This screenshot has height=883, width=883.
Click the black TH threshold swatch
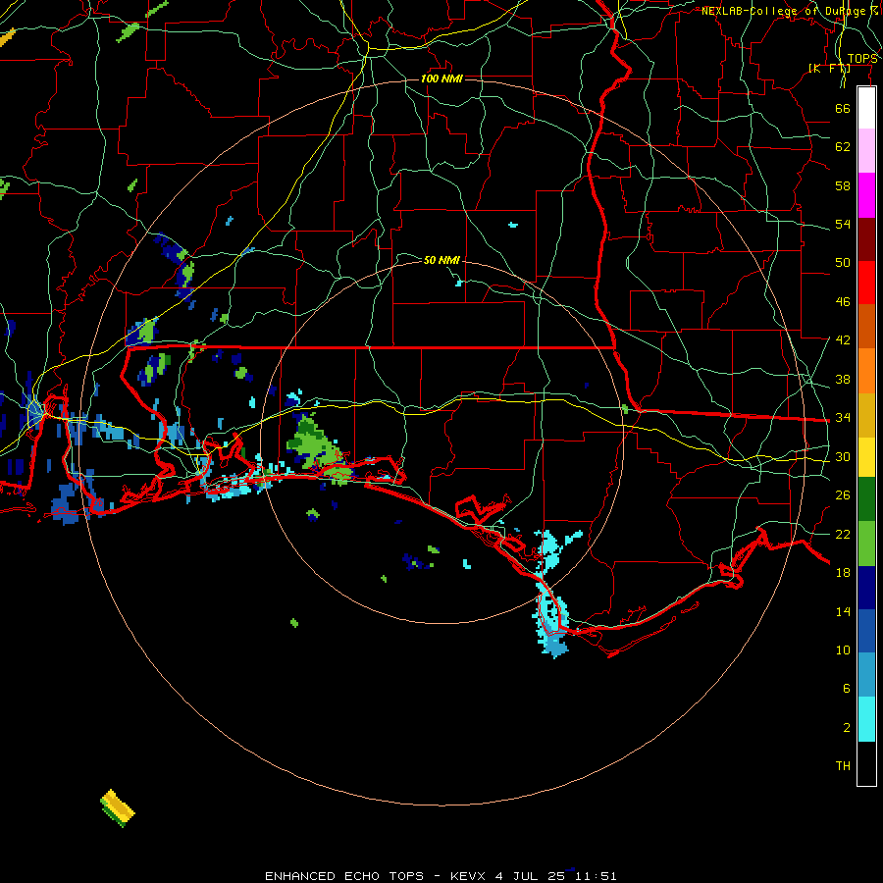point(866,763)
